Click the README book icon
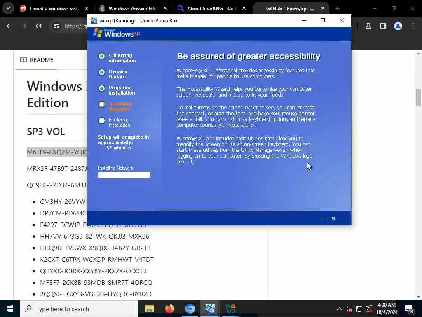422x317 pixels. pyautogui.click(x=23, y=60)
